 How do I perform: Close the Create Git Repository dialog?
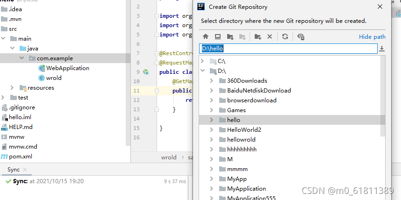click(380, 7)
